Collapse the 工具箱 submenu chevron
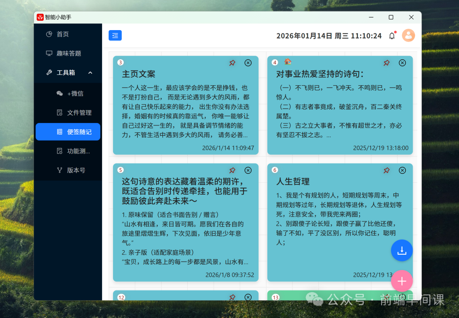The width and height of the screenshot is (459, 318). tap(90, 73)
